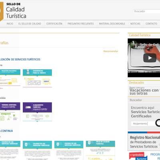Open the Alojamiento Turístico purple infographic
Image resolution: width=160 pixels, height=160 pixels.
37,112
